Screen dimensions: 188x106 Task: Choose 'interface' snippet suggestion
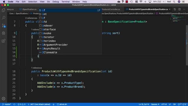[70, 29]
